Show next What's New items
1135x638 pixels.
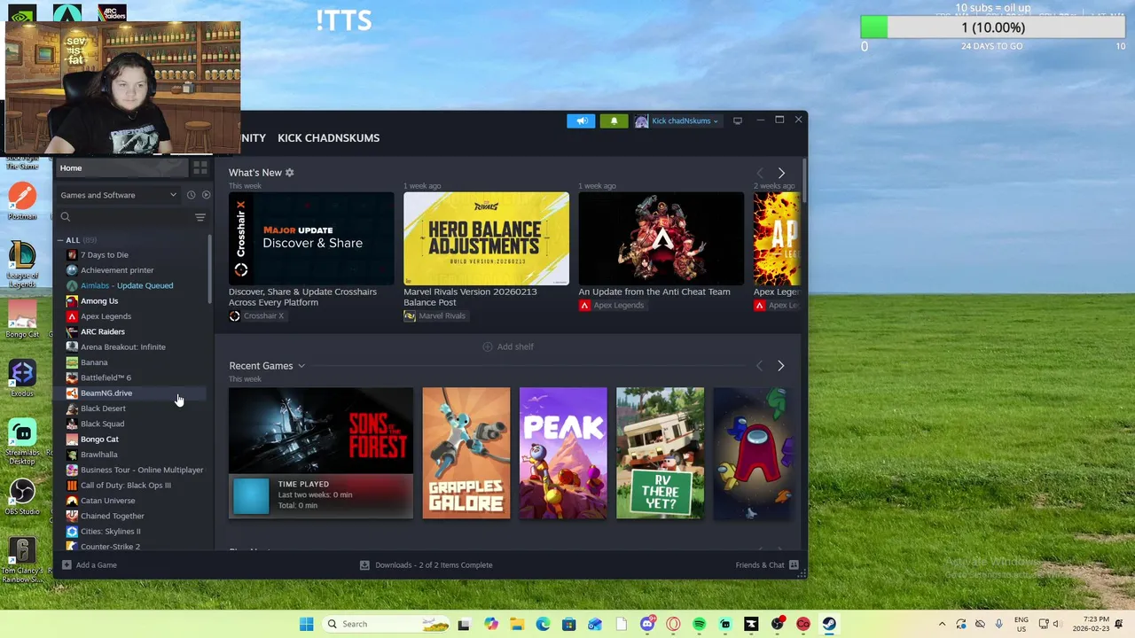[781, 173]
